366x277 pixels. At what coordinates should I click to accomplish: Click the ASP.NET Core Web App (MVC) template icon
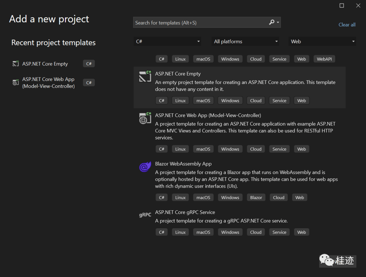coord(145,118)
